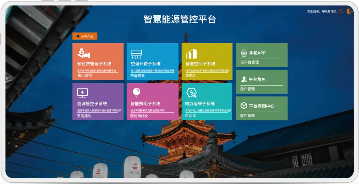Screen dimensions: 359x184
Task: Open 能源管控子系统 title
Action: point(92,104)
